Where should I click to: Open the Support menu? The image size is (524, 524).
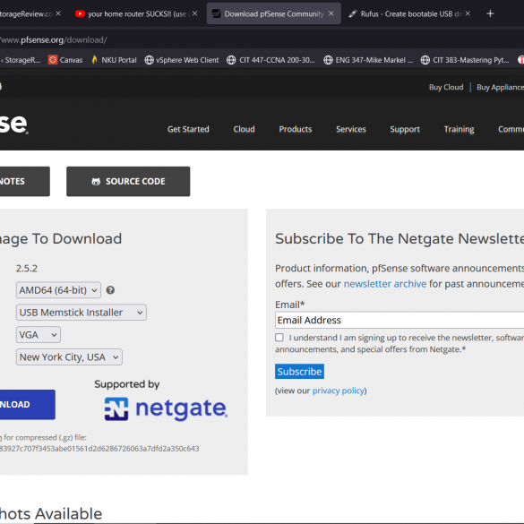tap(405, 129)
